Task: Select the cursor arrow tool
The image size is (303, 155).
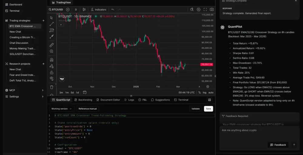Action: [x=52, y=18]
